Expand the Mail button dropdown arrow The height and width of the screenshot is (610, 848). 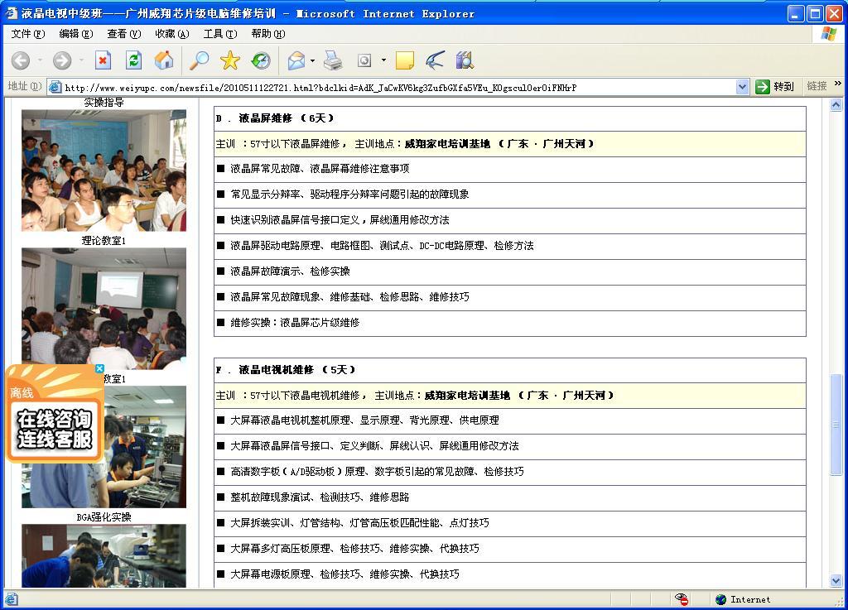312,60
